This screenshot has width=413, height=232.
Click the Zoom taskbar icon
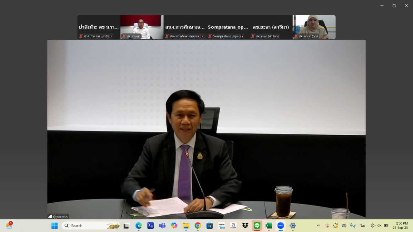(281, 226)
